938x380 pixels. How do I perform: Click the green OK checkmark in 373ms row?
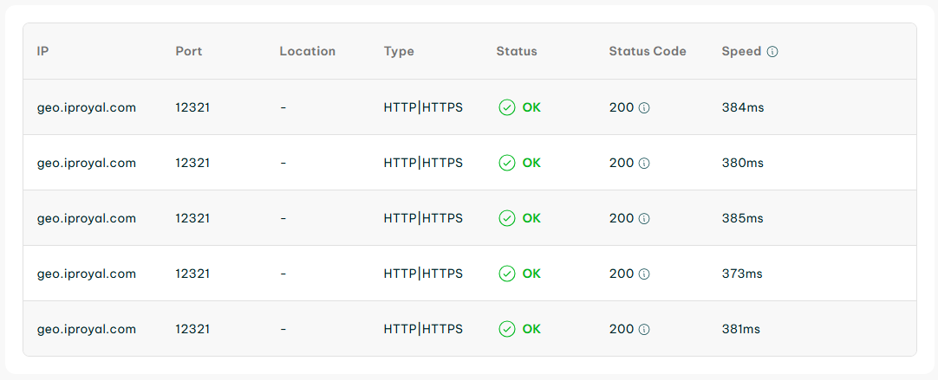tap(506, 274)
